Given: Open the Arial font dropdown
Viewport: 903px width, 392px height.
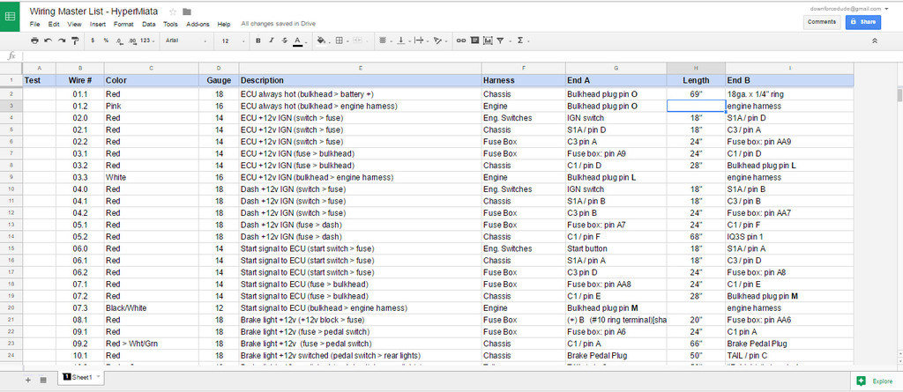Looking at the screenshot, I should pos(186,41).
